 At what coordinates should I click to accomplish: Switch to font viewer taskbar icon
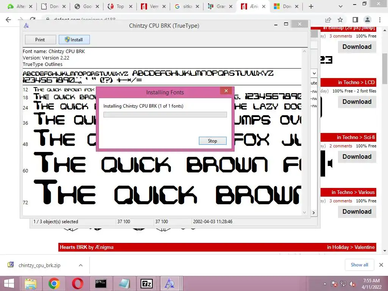[x=170, y=283]
